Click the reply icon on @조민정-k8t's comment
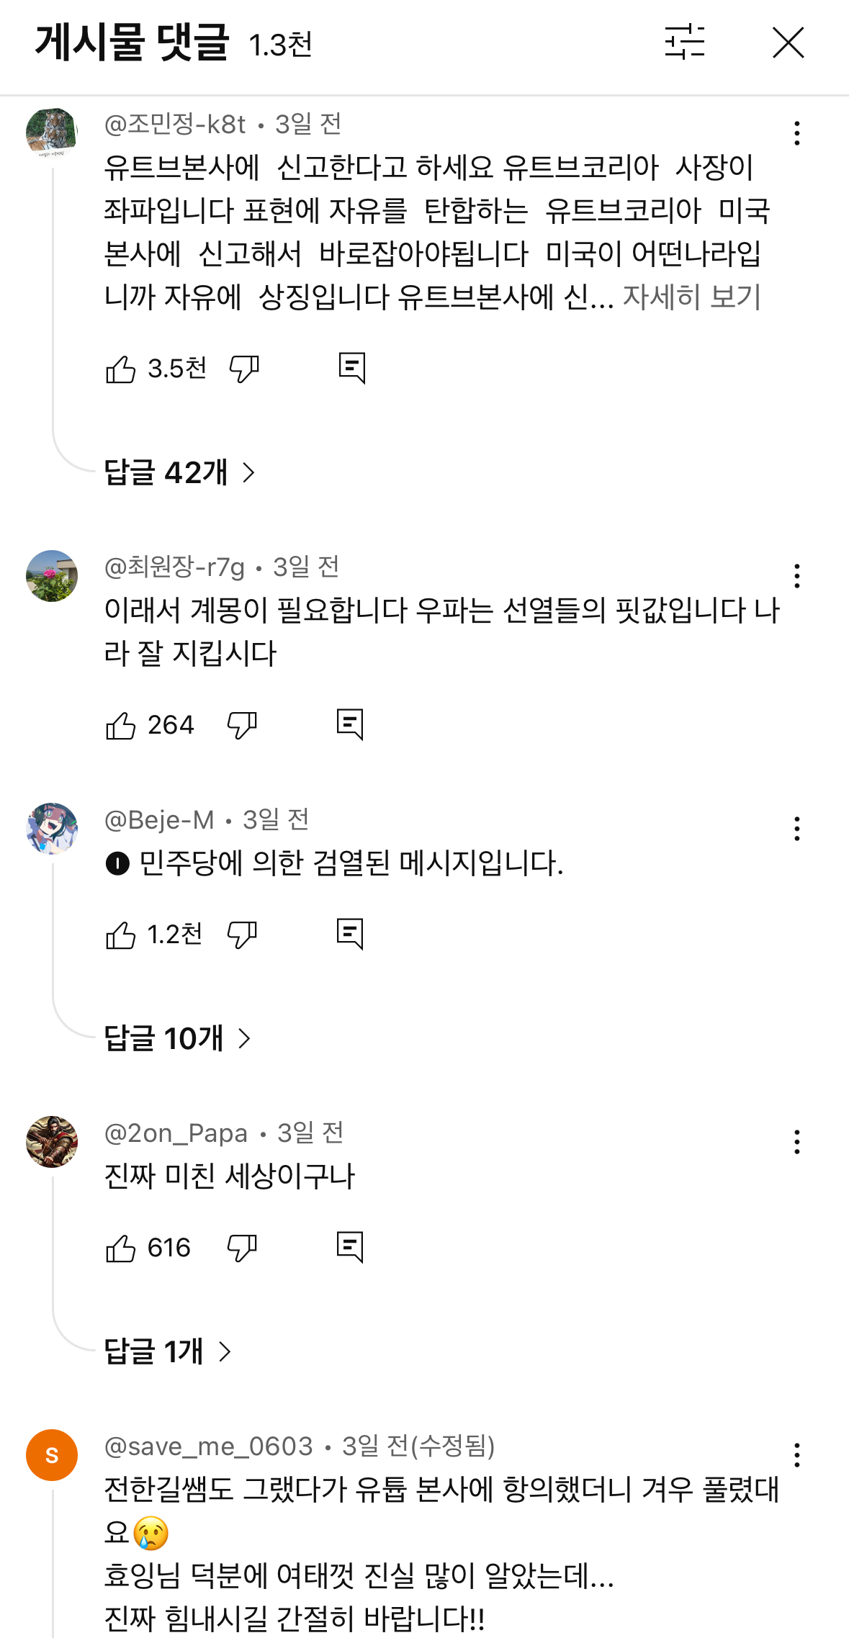The image size is (849, 1638). coord(354,368)
